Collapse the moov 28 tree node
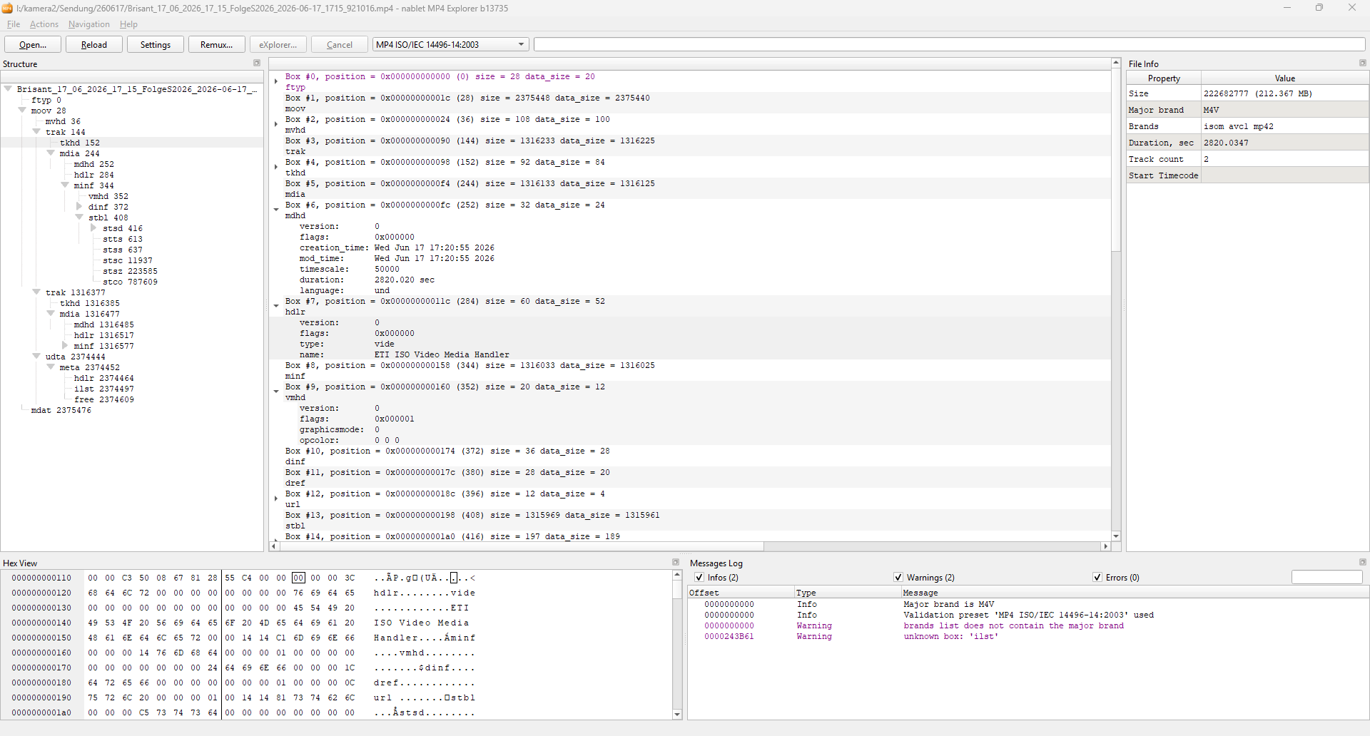The width and height of the screenshot is (1370, 736). pos(22,111)
